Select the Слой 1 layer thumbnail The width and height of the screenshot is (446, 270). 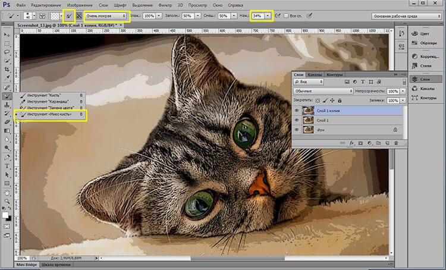(x=308, y=120)
